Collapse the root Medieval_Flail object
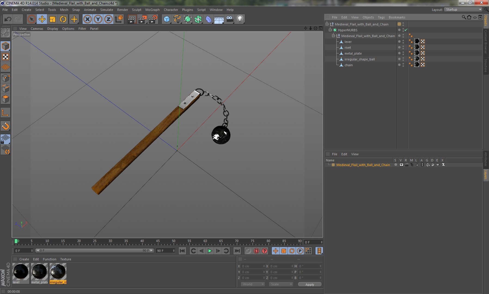Viewport: 489px width, 294px height. pyautogui.click(x=327, y=24)
